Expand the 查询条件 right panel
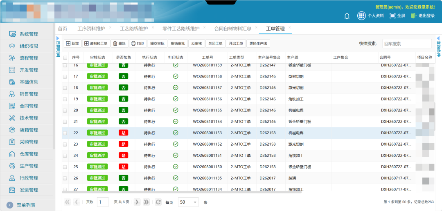The width and height of the screenshot is (442, 211). pos(438,46)
